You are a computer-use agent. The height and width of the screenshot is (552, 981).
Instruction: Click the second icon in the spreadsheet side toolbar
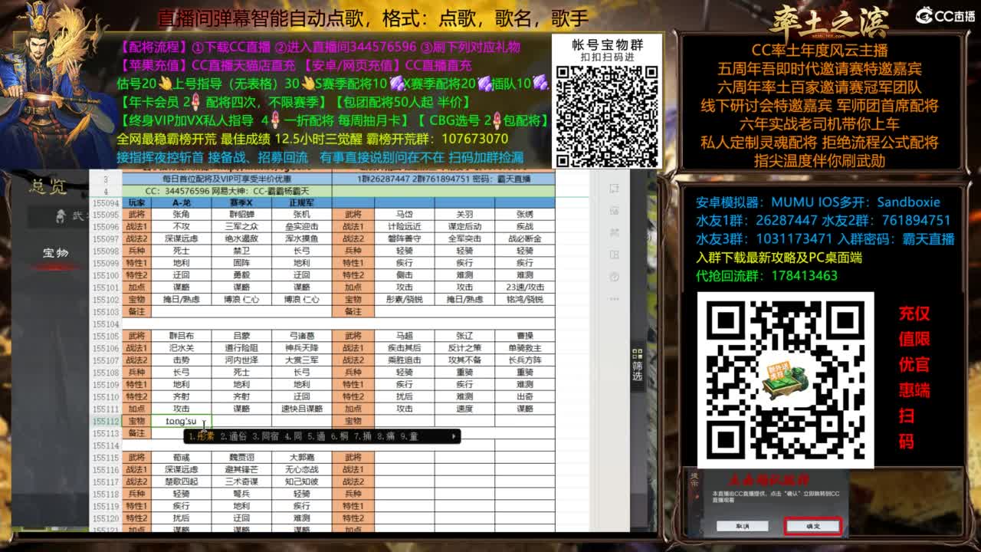tap(615, 209)
